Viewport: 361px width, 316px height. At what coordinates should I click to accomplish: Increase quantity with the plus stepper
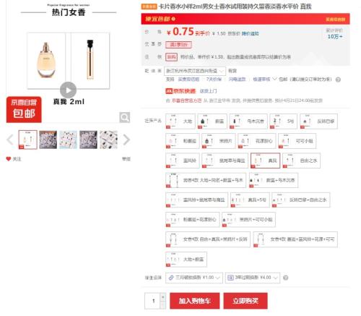coord(163,297)
